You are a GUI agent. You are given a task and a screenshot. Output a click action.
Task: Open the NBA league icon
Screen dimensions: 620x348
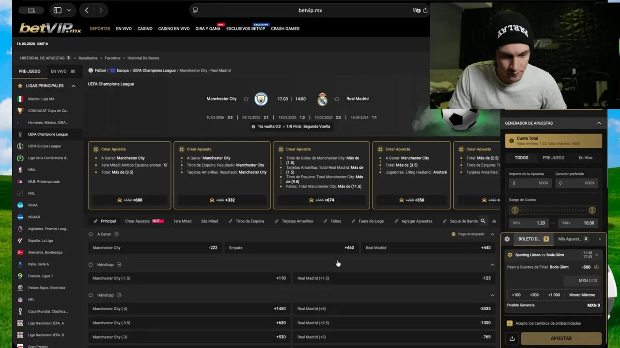click(x=20, y=170)
